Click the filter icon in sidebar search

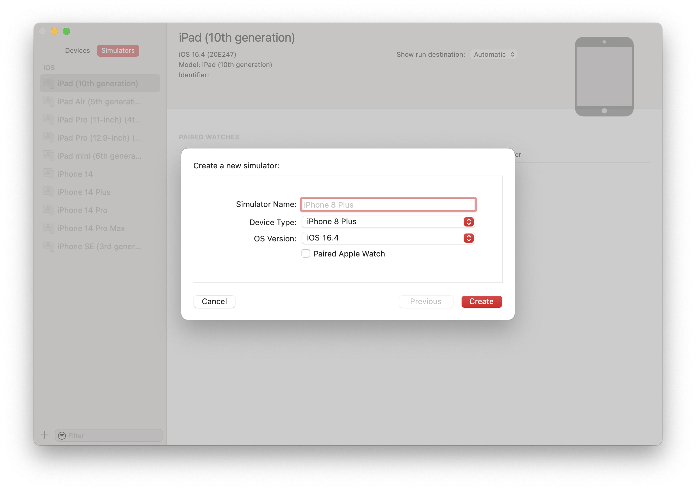pos(62,435)
